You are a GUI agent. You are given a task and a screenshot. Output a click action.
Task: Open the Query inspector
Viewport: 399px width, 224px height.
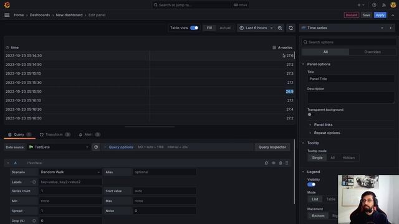click(272, 147)
